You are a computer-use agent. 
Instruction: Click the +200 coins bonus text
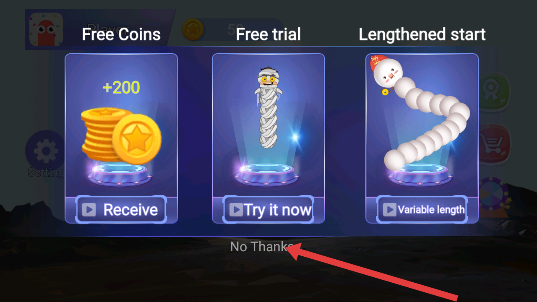point(121,87)
